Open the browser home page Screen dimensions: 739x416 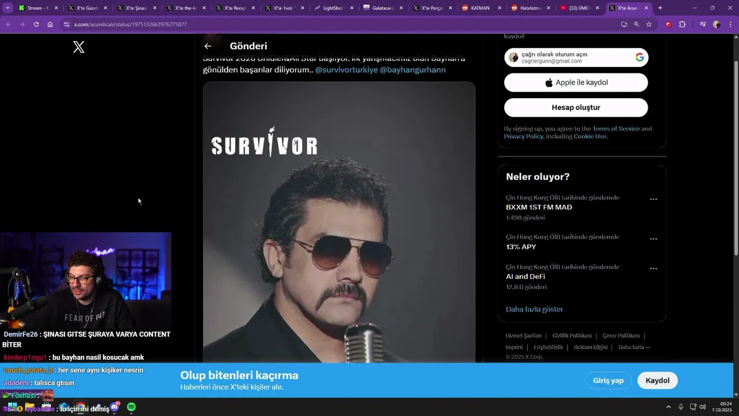[50, 24]
